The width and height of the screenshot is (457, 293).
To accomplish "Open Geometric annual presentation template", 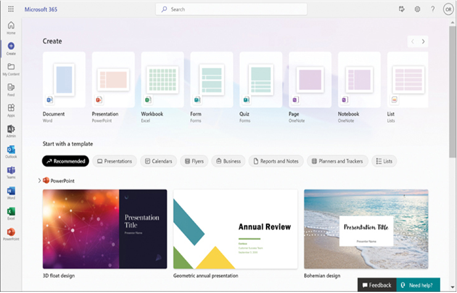I will coord(236,229).
